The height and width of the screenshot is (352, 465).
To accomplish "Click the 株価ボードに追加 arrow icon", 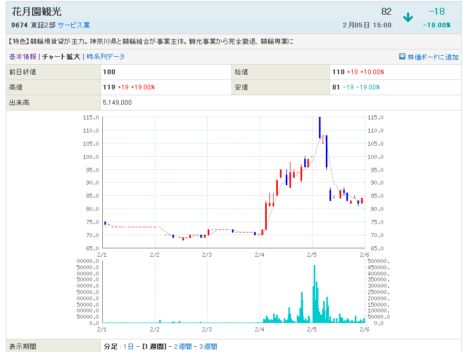I will 402,57.
